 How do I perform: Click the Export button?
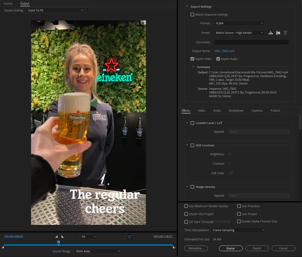pyautogui.click(x=257, y=248)
